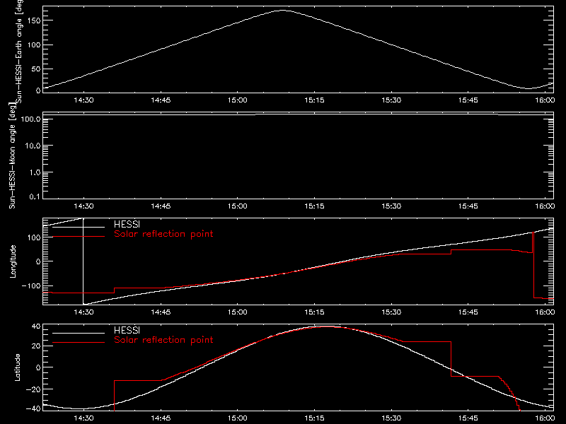Click the -100 tick on Longitude axis
566x424 pixels.
30,285
